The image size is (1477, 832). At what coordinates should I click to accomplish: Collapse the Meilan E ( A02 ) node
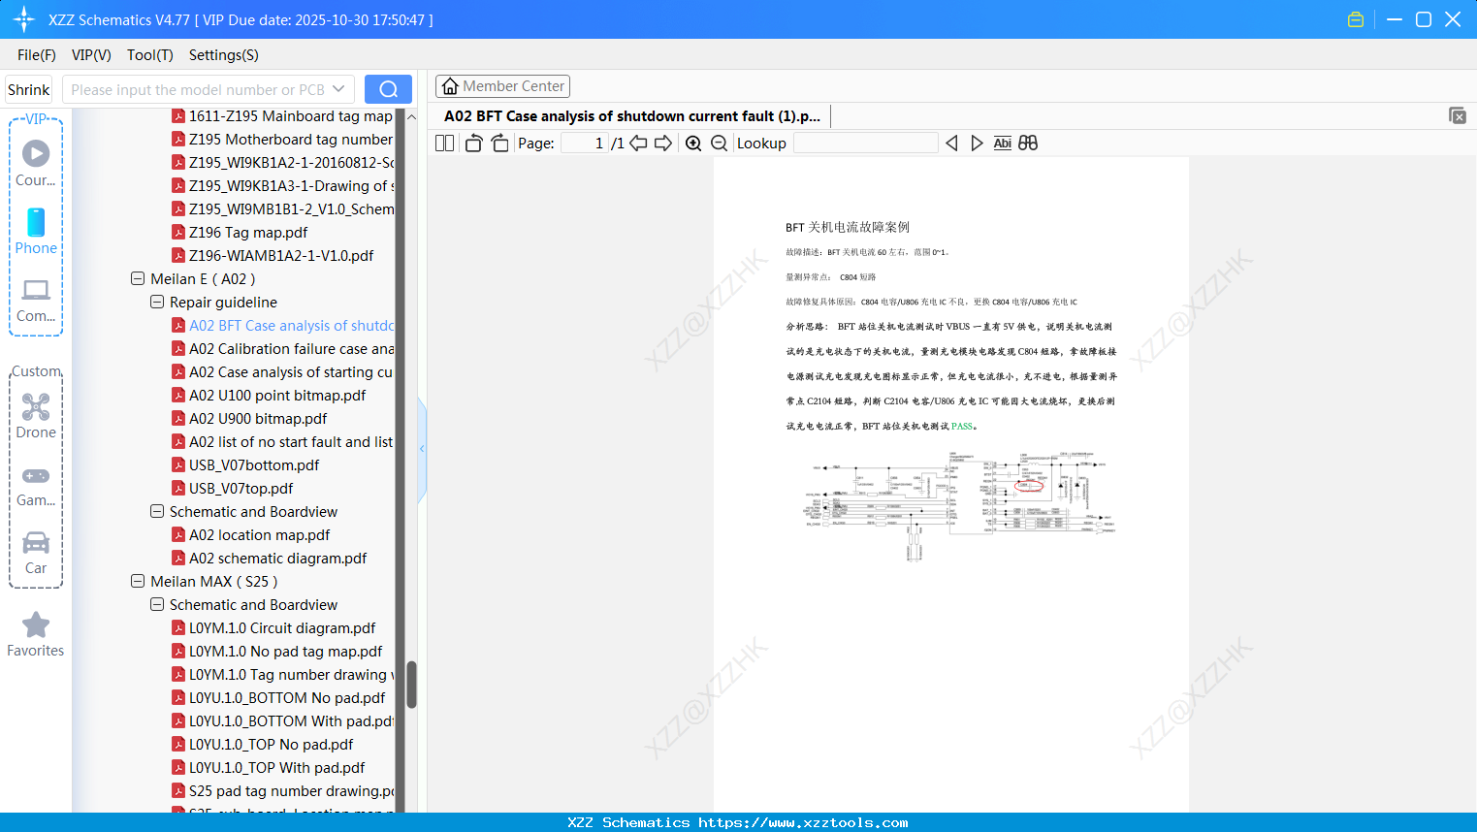(x=138, y=278)
